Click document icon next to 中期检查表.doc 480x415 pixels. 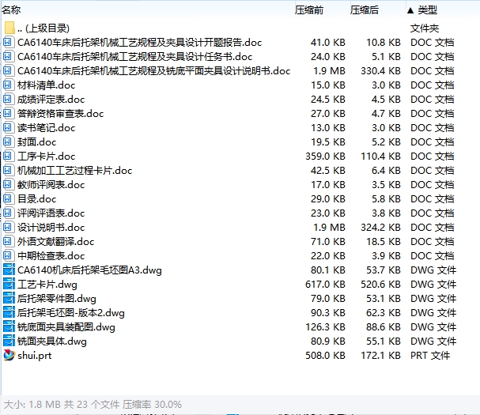click(x=9, y=255)
